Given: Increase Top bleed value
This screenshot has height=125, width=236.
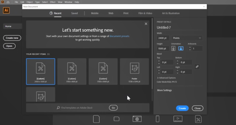Looking at the screenshot, I should click(x=159, y=61).
